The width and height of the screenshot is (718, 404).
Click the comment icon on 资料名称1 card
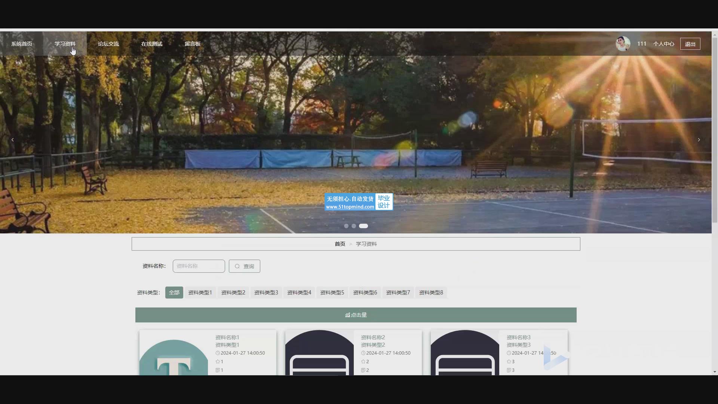[218, 370]
